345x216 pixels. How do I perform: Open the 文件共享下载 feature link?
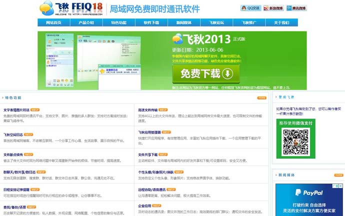[147, 154]
